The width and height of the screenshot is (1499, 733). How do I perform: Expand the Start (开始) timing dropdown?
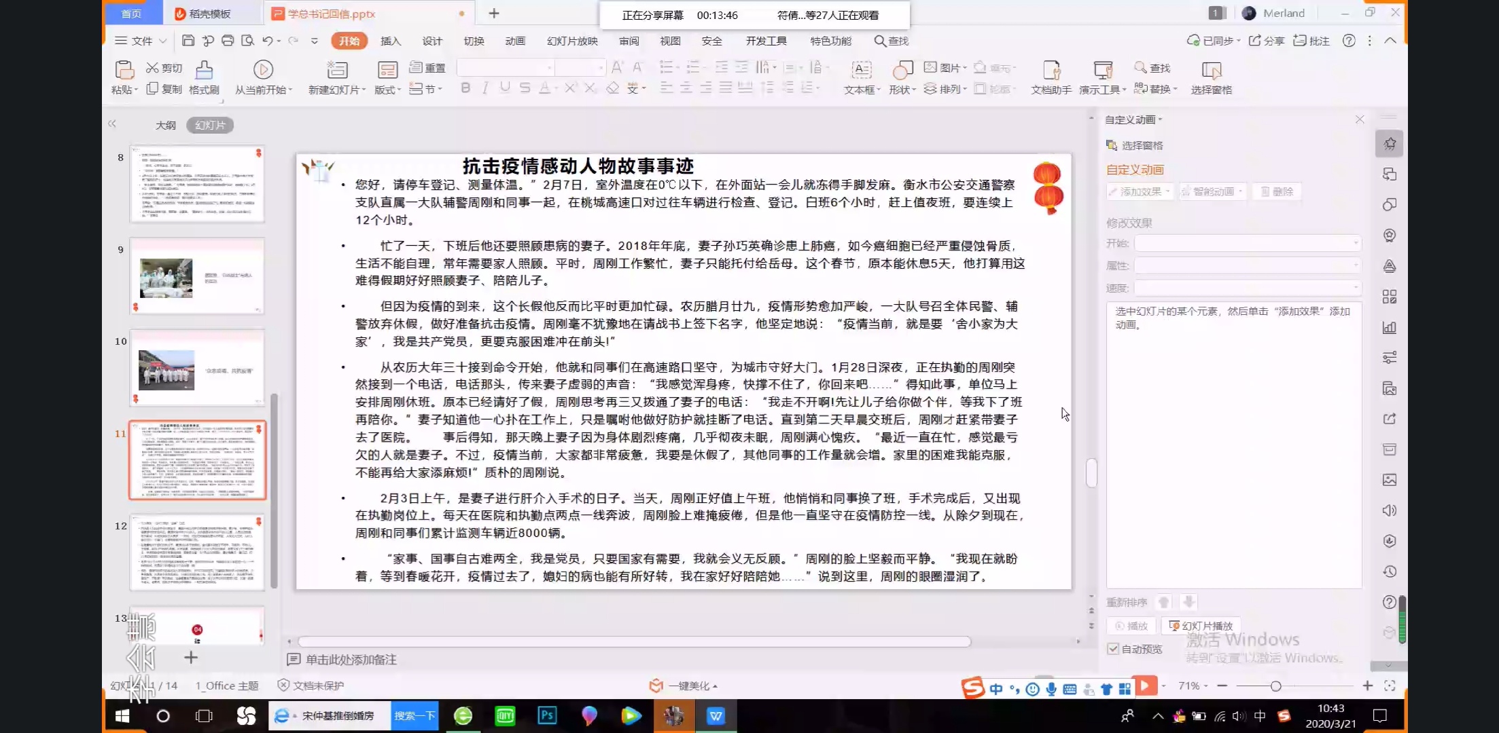[1248, 243]
